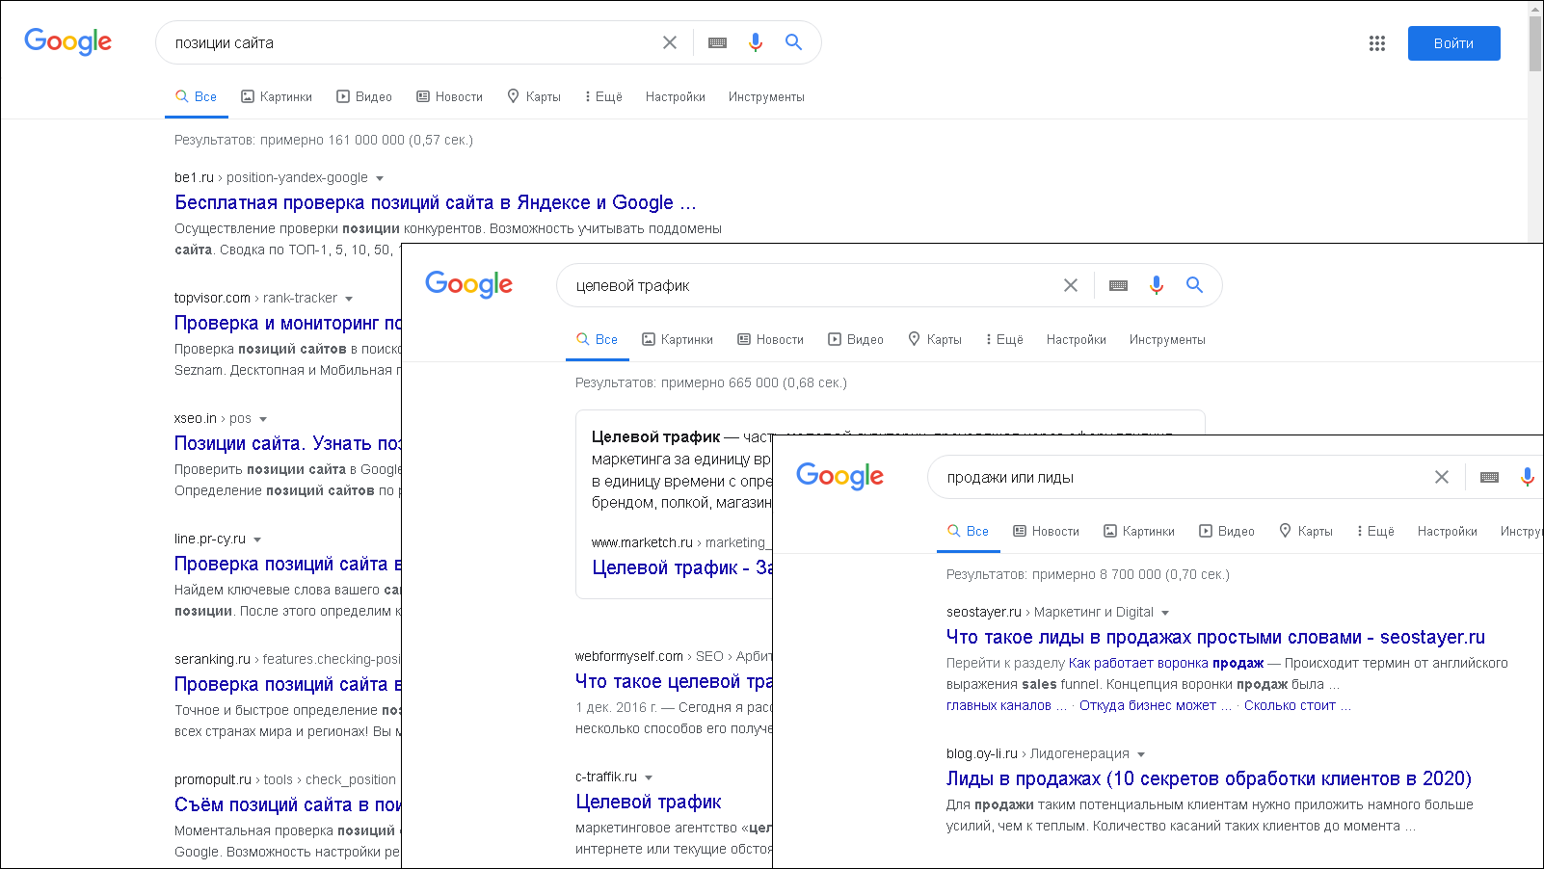Screen dimensions: 1544x869
Task: Select the 'Все' tab in the 'целевой трафик' results
Action: [x=597, y=340]
